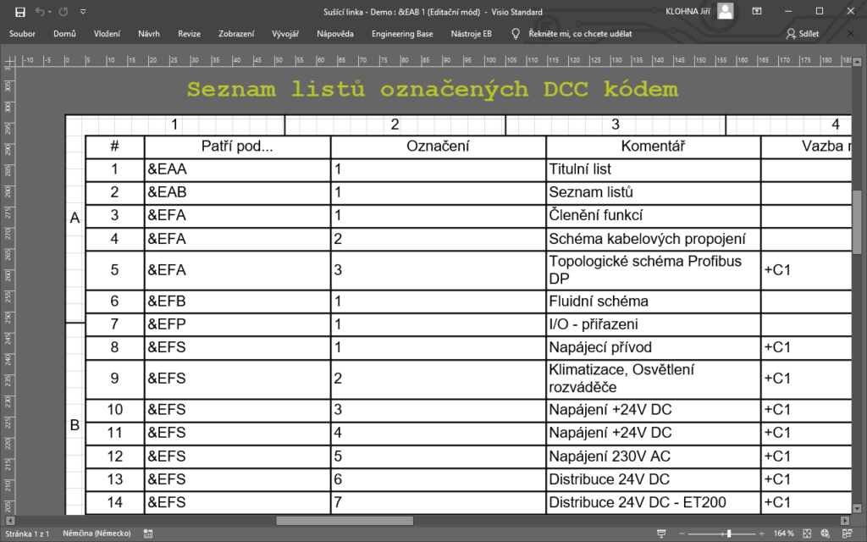Open the Soubor backstage view
This screenshot has width=867, height=542.
(x=21, y=34)
